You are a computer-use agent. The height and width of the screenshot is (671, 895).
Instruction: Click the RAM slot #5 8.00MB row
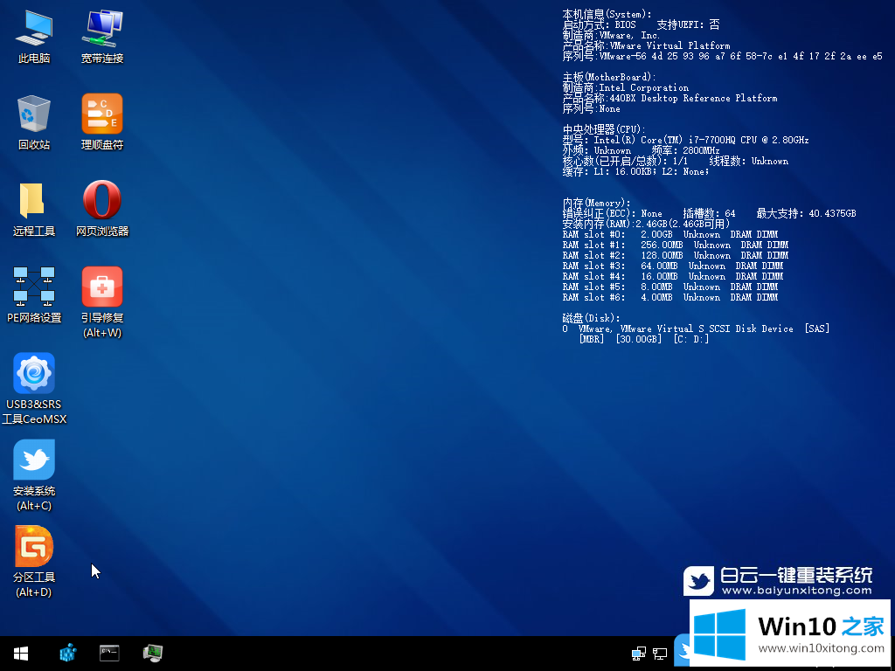(x=670, y=287)
